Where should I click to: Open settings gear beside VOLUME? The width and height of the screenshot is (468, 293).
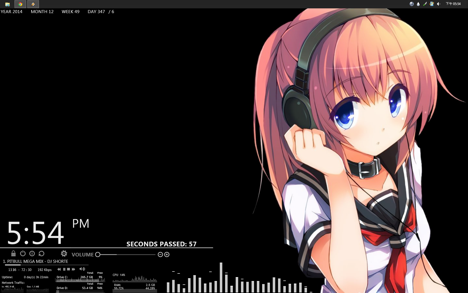[x=64, y=253]
